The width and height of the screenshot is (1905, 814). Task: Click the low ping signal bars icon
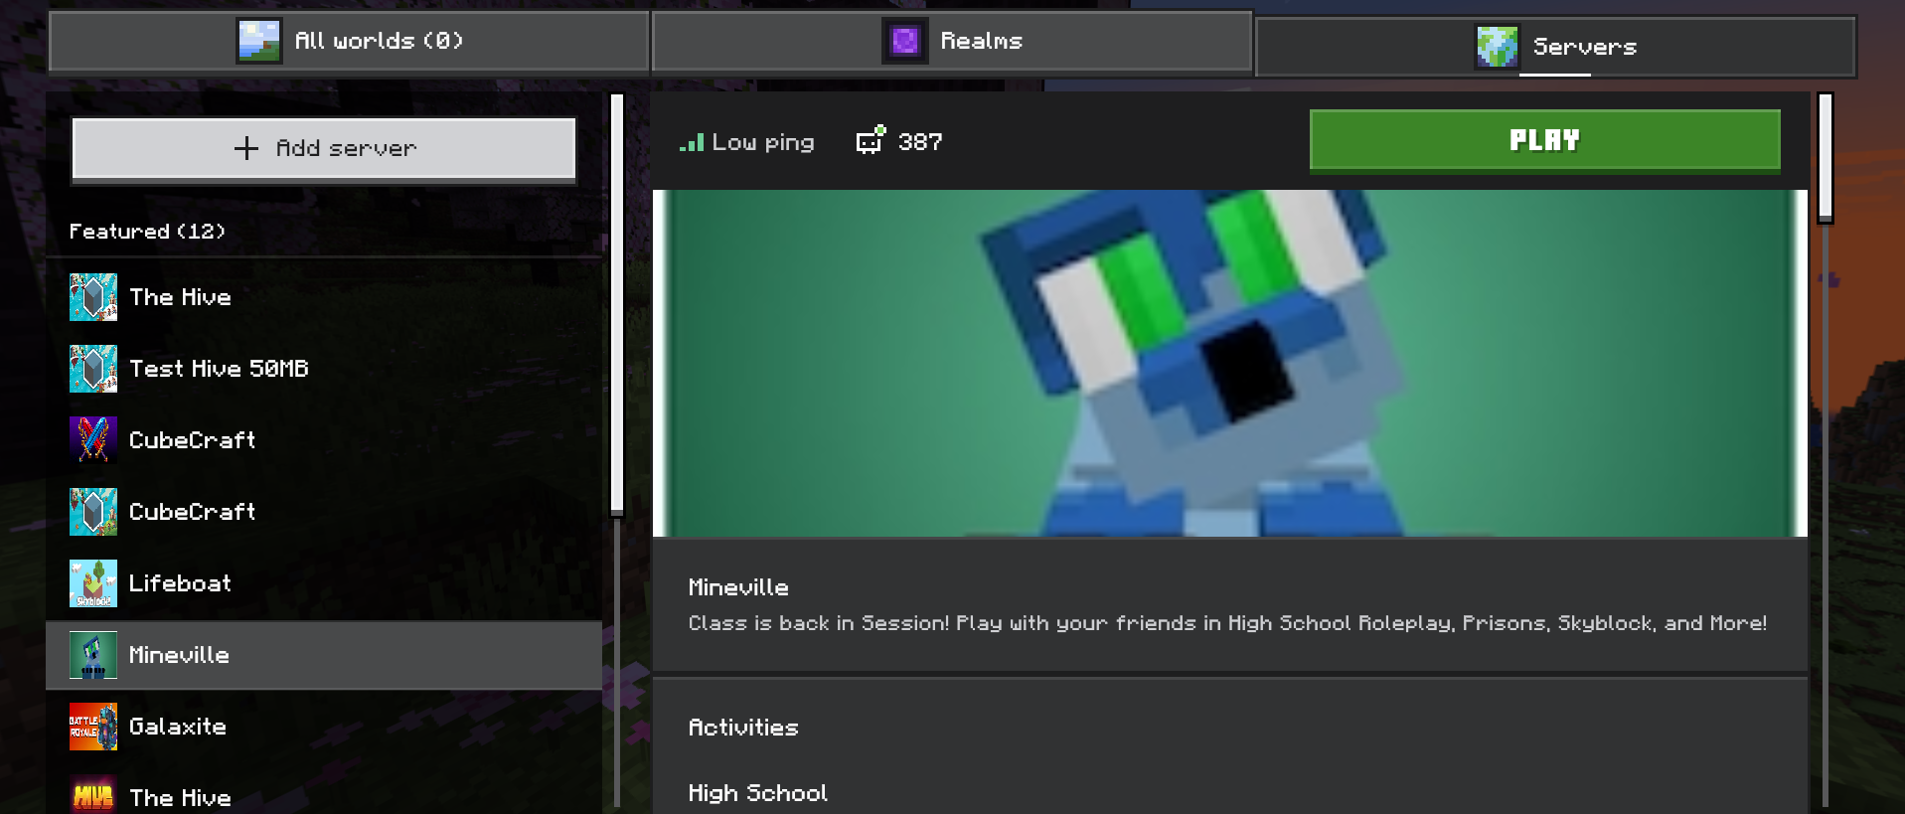tap(692, 142)
